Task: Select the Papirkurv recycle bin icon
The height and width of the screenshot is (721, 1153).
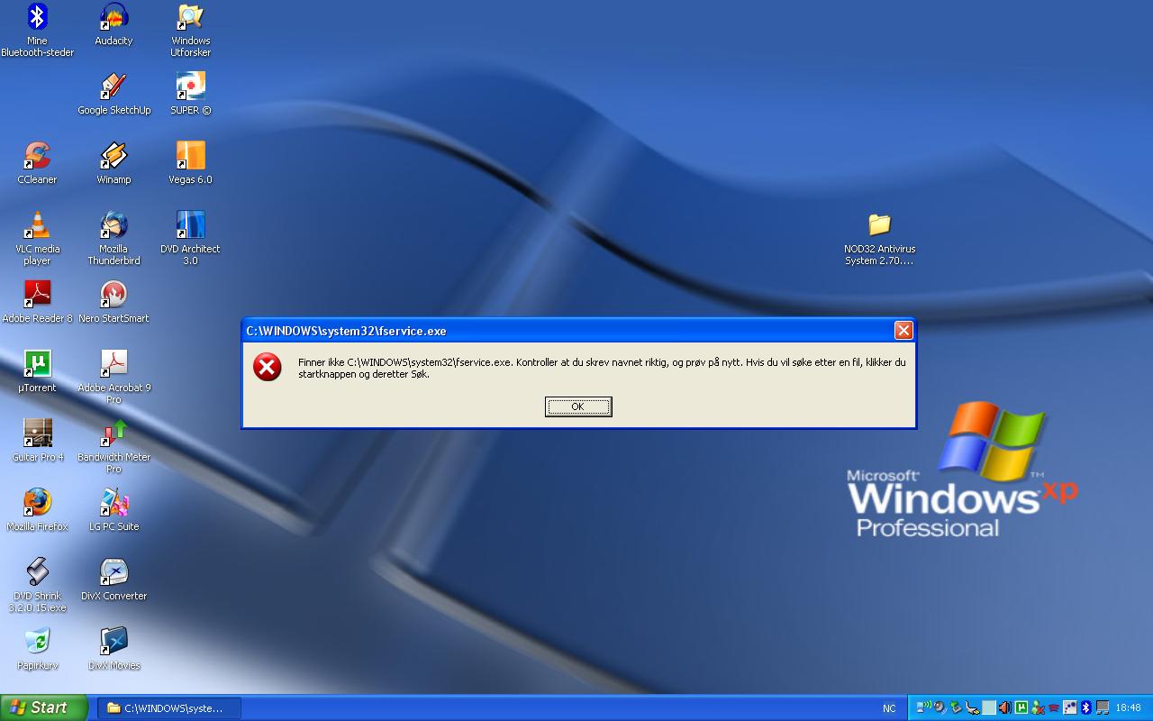Action: (37, 649)
